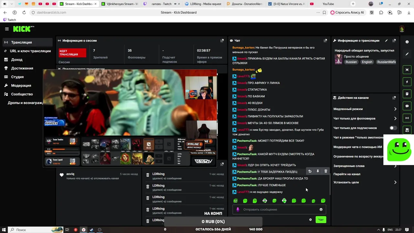This screenshot has width=414, height=233.
Task: Click Спросить Алису AI button
Action: tap(347, 12)
